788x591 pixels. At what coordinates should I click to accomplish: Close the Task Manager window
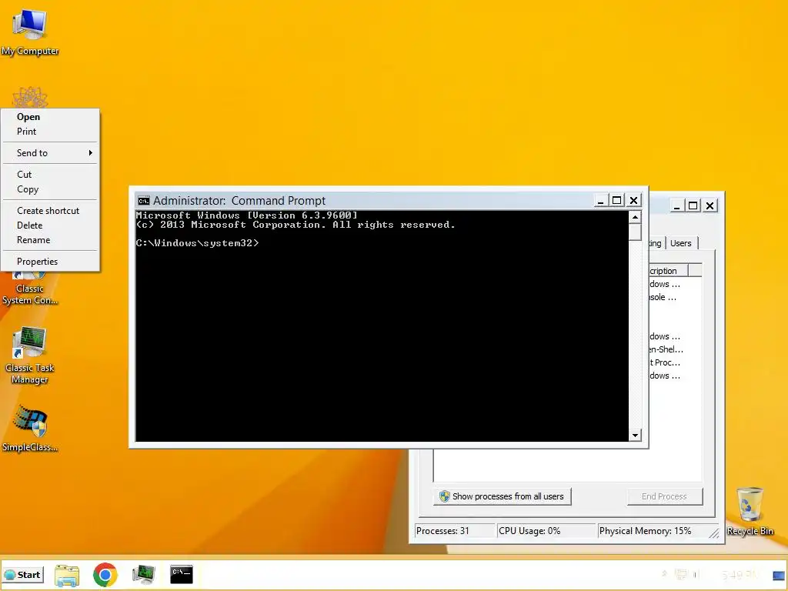(x=710, y=205)
